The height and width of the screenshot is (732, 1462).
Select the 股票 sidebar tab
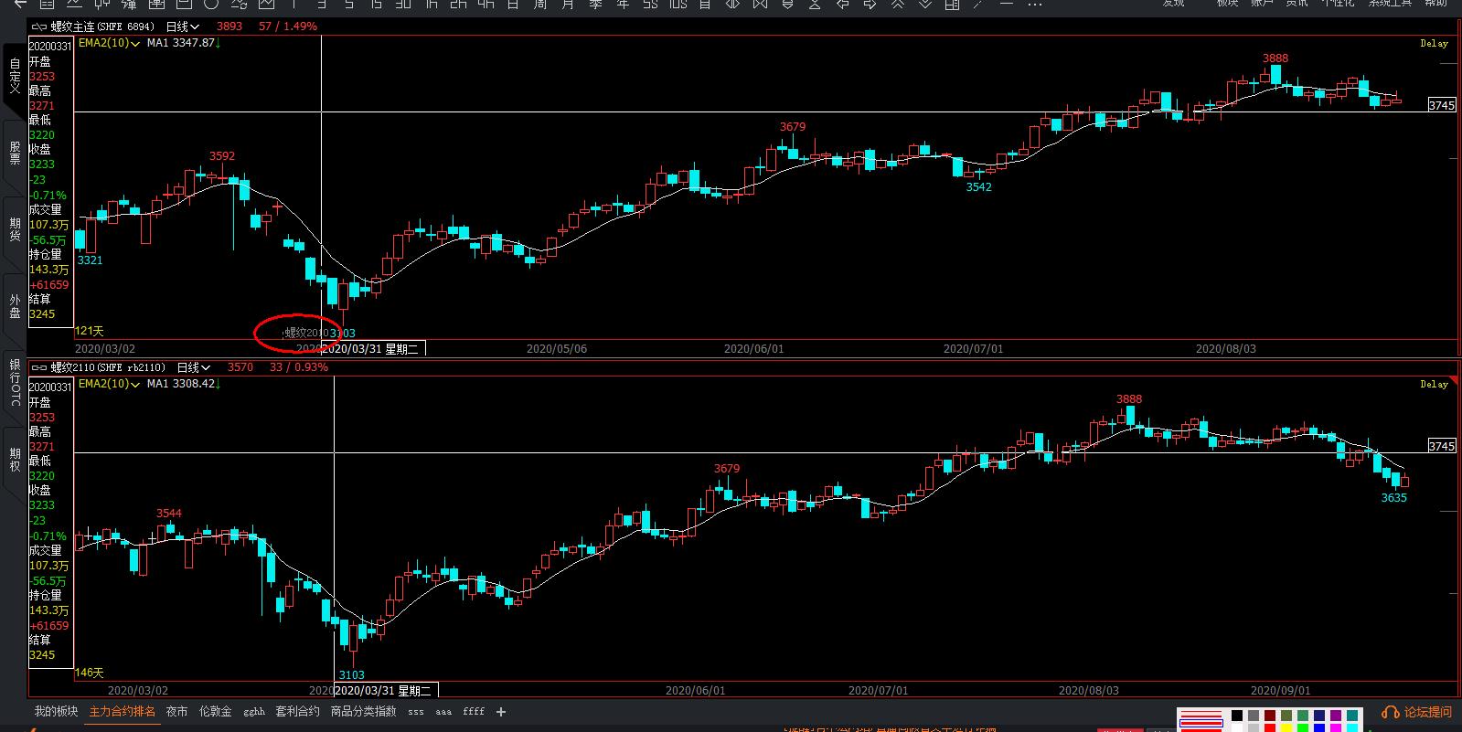tap(15, 153)
